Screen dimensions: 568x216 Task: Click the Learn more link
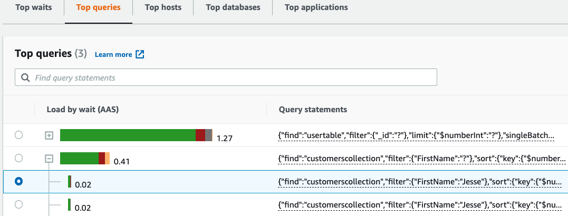113,54
